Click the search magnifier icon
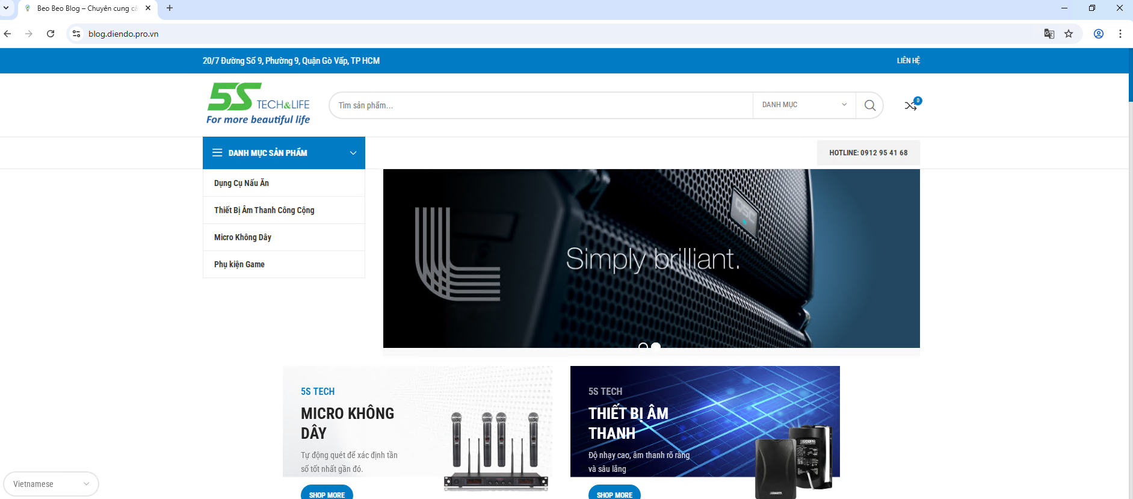This screenshot has height=499, width=1133. (x=869, y=105)
